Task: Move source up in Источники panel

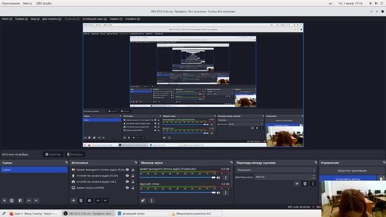Action: click(x=98, y=201)
